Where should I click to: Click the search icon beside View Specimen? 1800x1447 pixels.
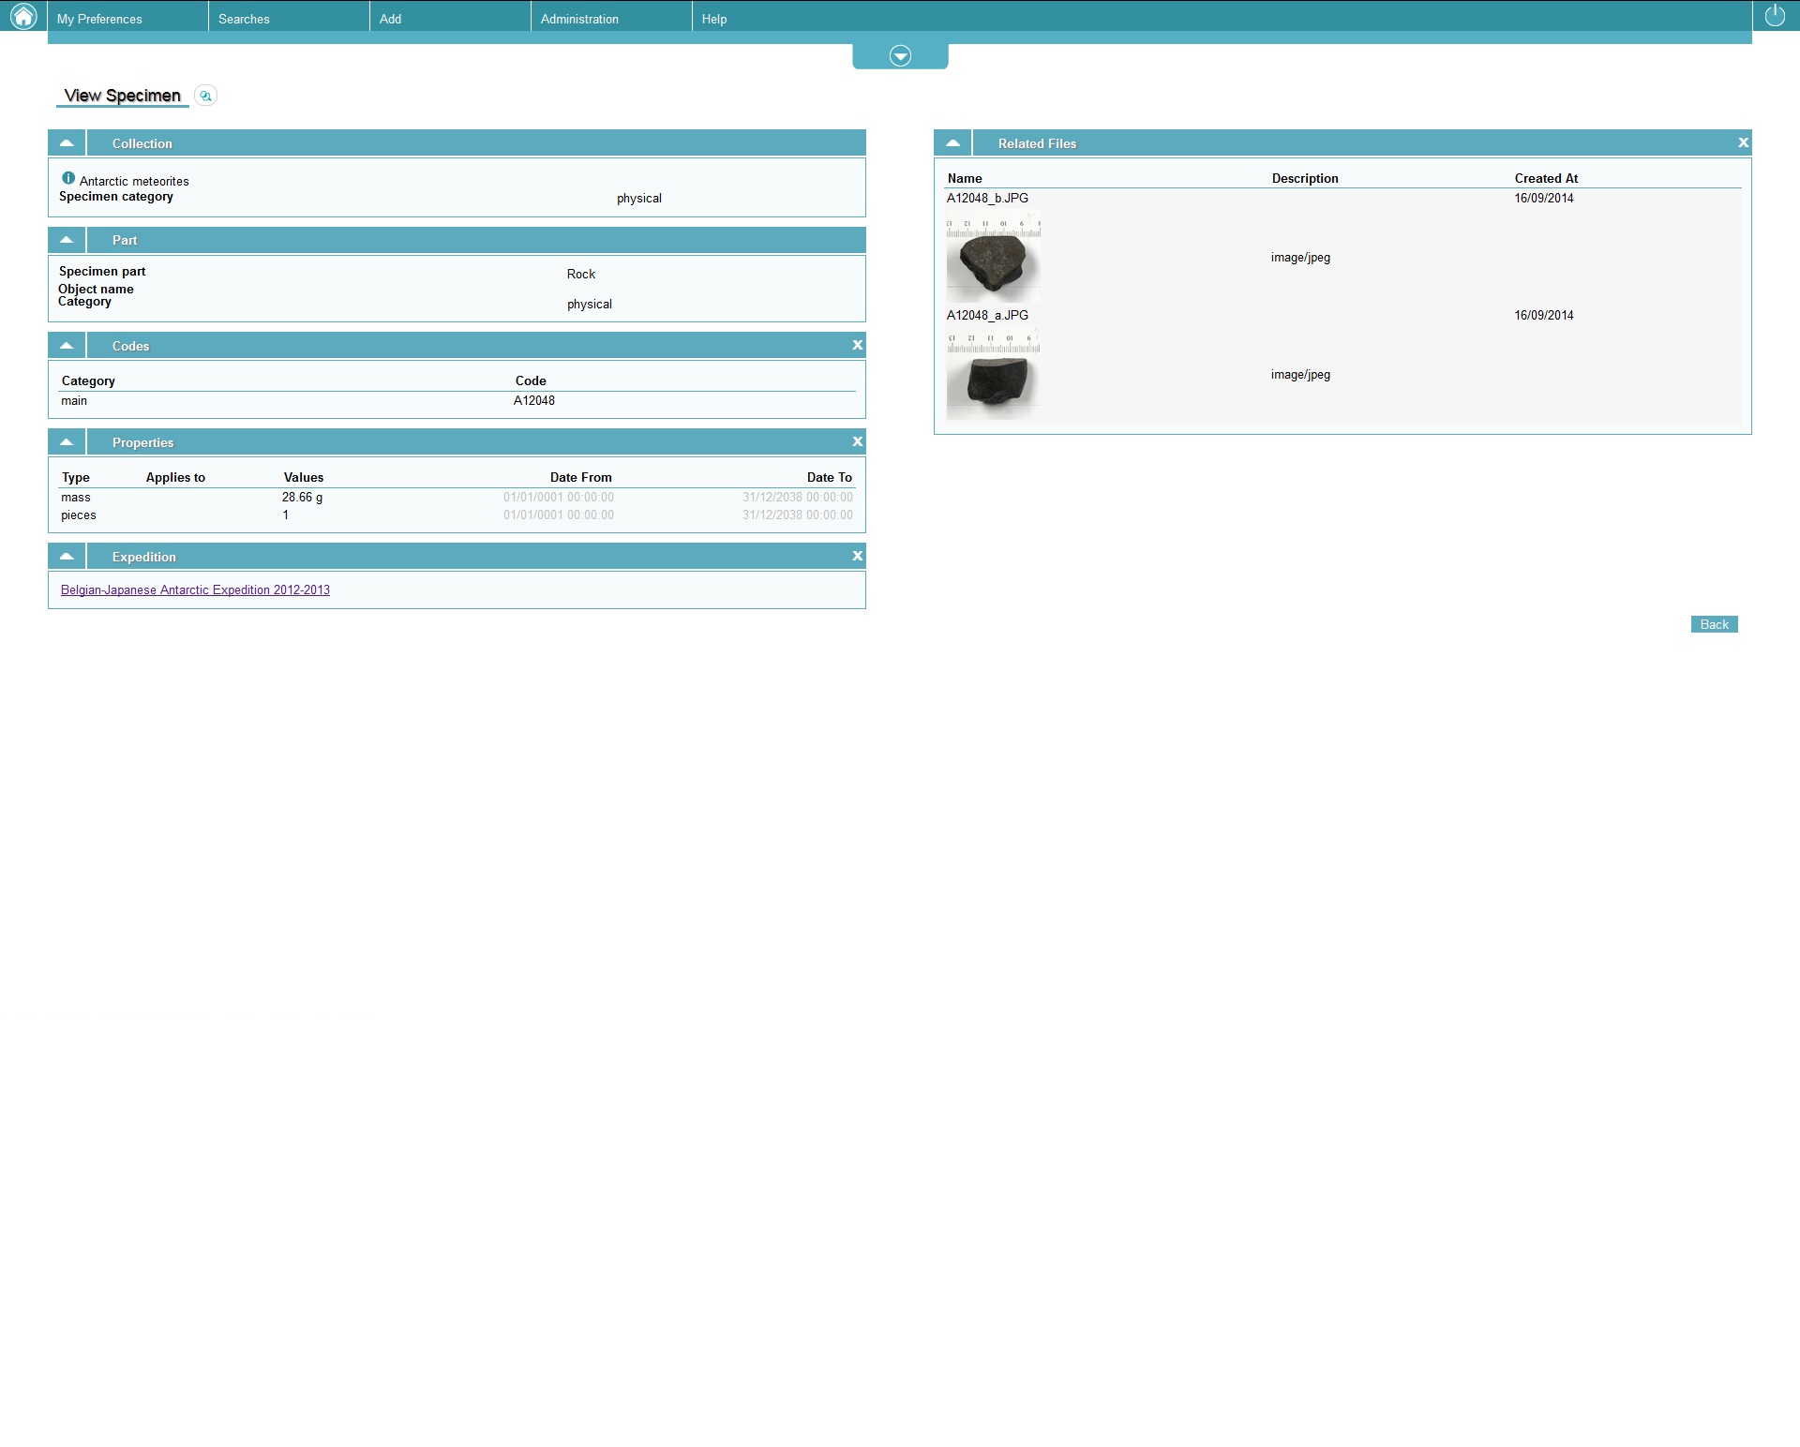[205, 96]
